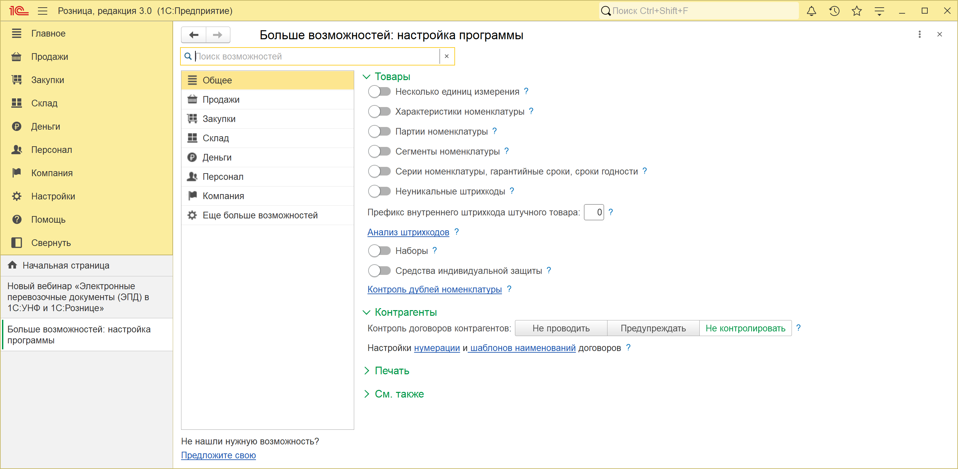Turn on Наборы switch
The height and width of the screenshot is (469, 958).
(x=379, y=251)
